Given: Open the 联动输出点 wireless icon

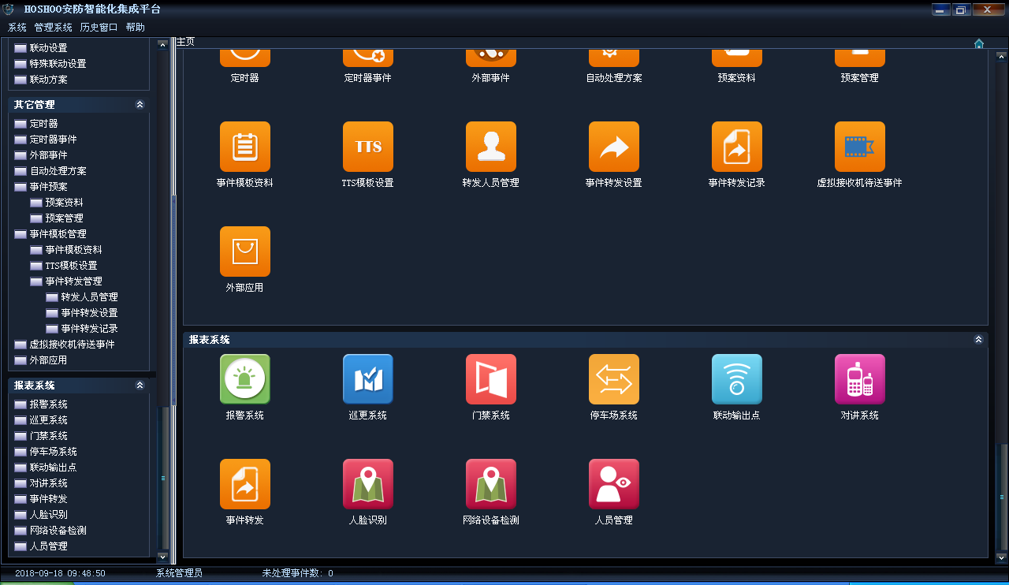Looking at the screenshot, I should [736, 379].
